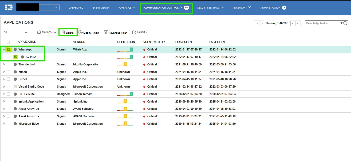The image size is (351, 161).
Task: Expand the PuTTY suite row
Action: pos(4,94)
